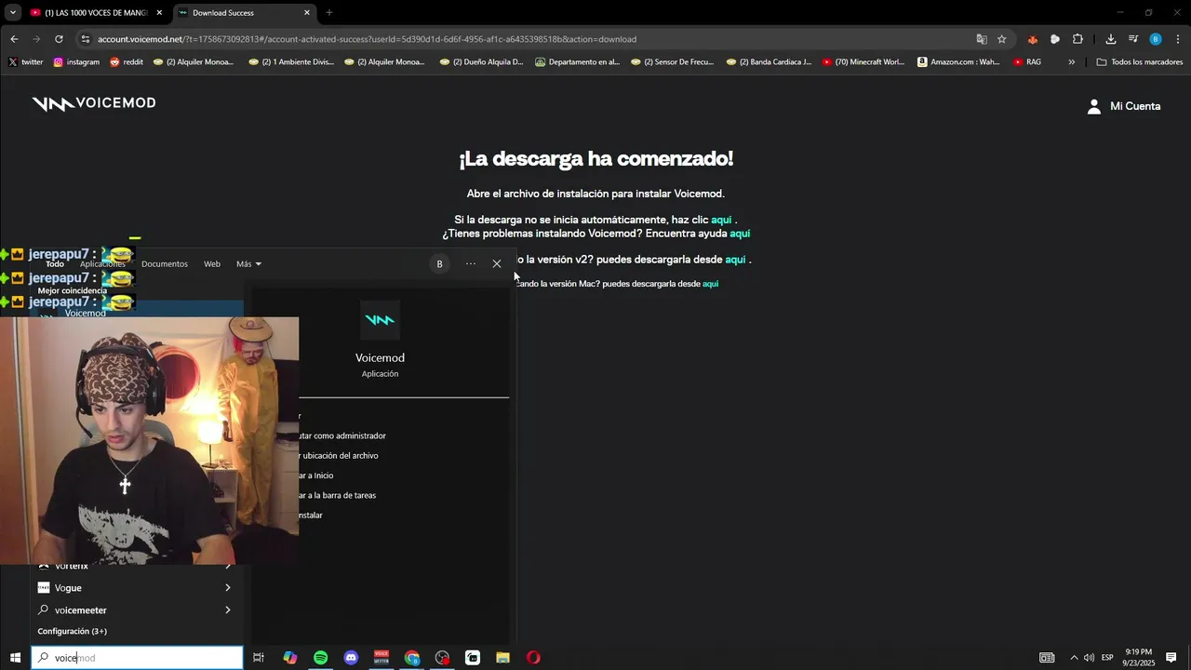This screenshot has height=670, width=1191.
Task: Open Configuración (3+) results section
Action: tap(72, 632)
